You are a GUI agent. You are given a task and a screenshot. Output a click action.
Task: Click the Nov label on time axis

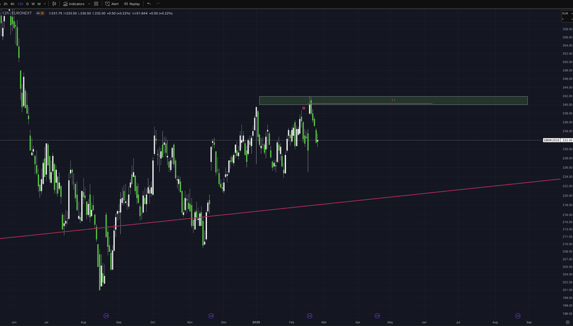190,323
